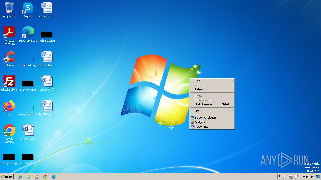Select the wallinside.jpg file thumbnail
This screenshot has width=321, height=180.
[47, 34]
